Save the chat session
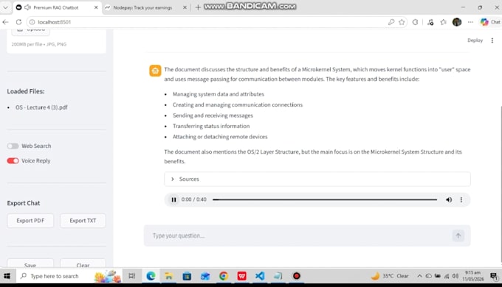 coord(30,263)
